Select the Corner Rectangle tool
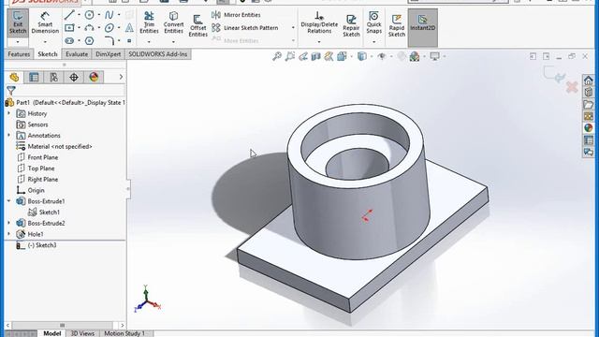This screenshot has width=599, height=337. pos(69,28)
